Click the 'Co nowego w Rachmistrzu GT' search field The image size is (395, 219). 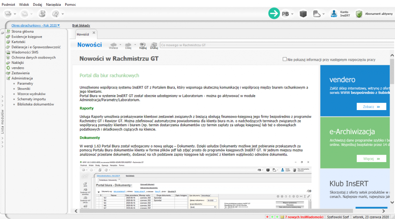(x=277, y=45)
